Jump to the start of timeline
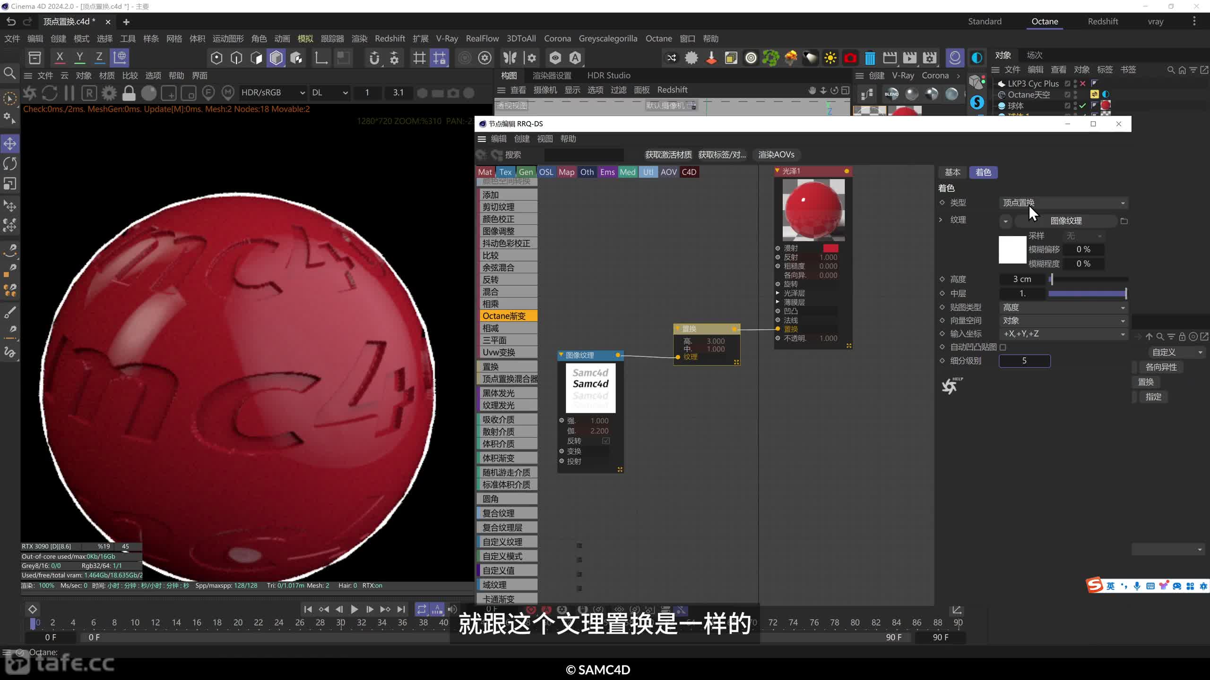This screenshot has width=1210, height=680. [x=308, y=609]
